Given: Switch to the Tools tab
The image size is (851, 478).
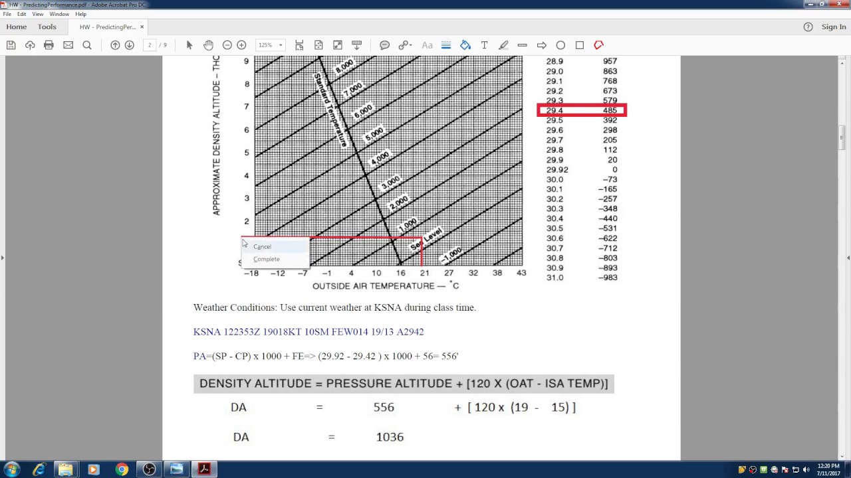Looking at the screenshot, I should pos(47,27).
